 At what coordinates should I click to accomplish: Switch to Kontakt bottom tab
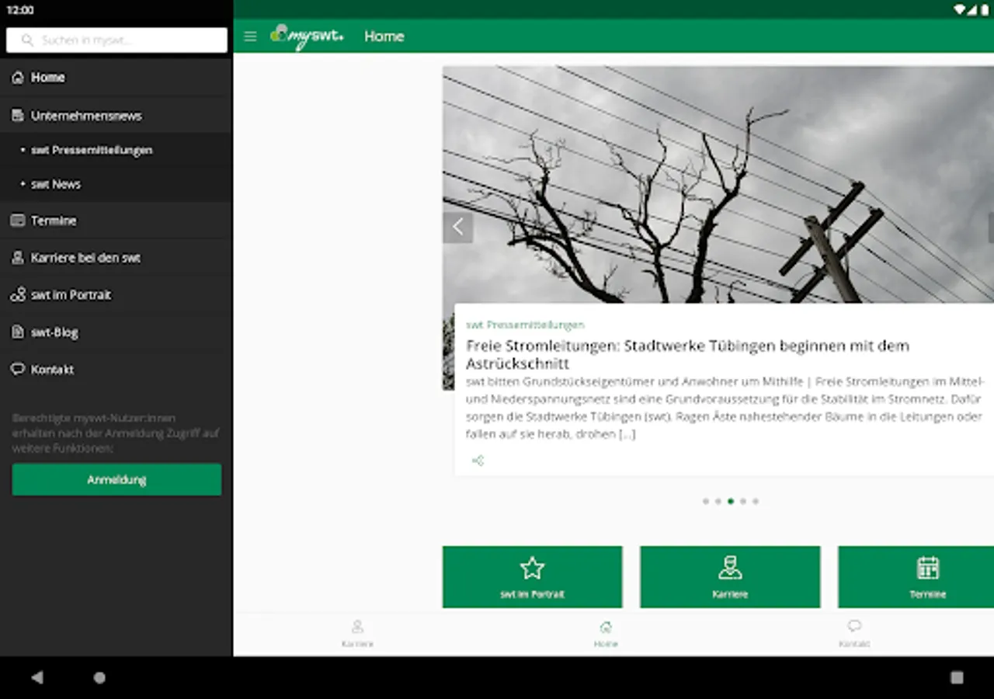(x=854, y=634)
